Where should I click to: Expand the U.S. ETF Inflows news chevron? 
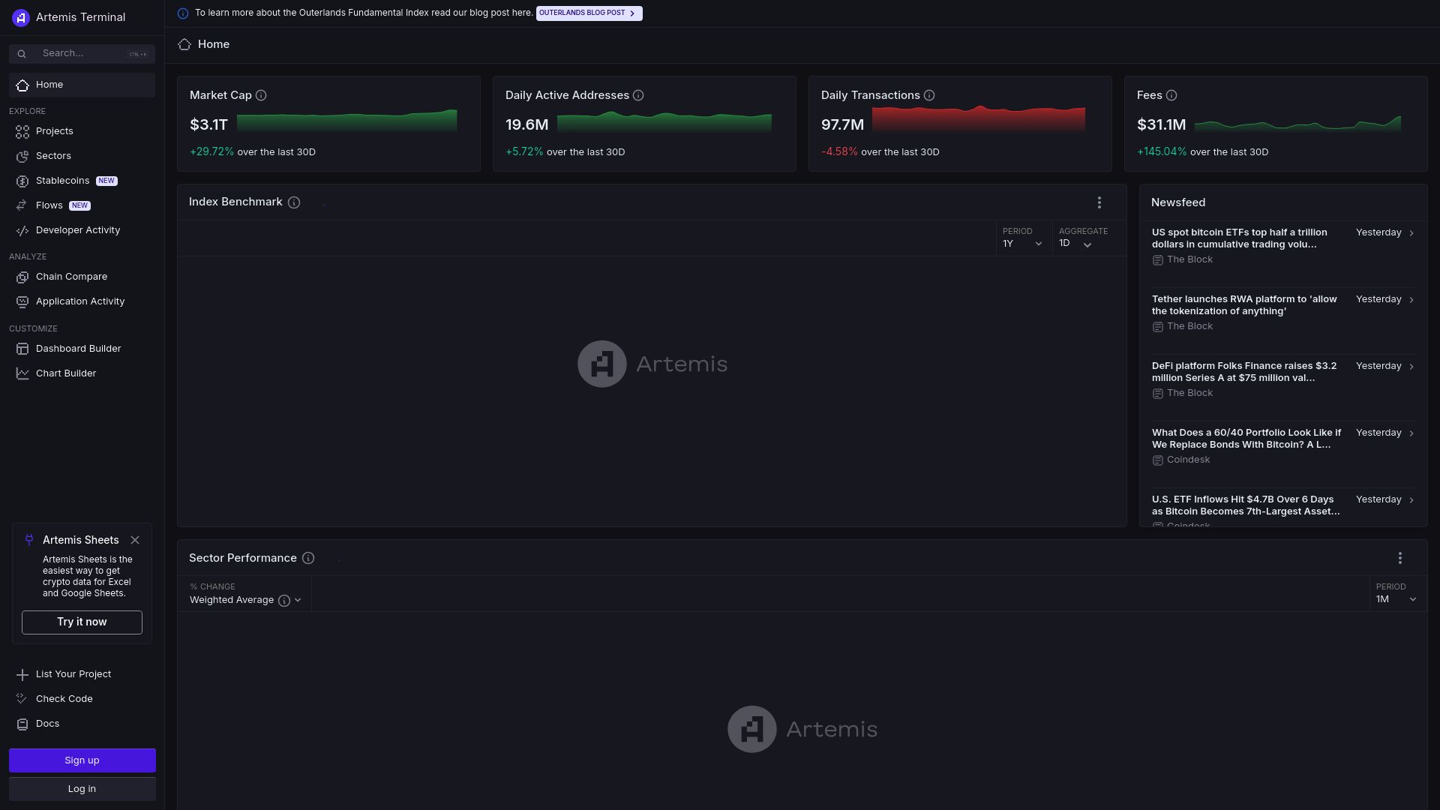point(1411,500)
